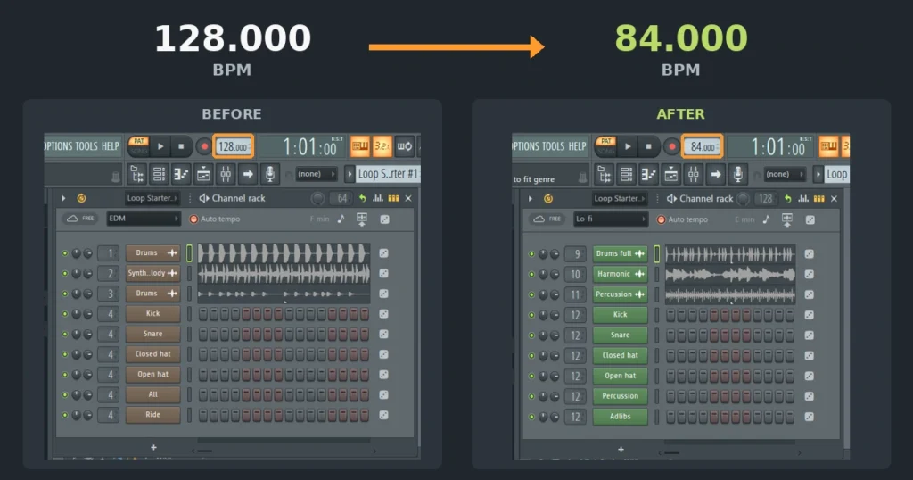The image size is (913, 480).
Task: Mute the Synth..lody channel LED
Action: click(64, 273)
